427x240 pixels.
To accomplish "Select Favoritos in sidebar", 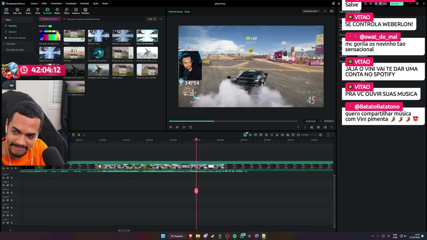I will click(13, 26).
